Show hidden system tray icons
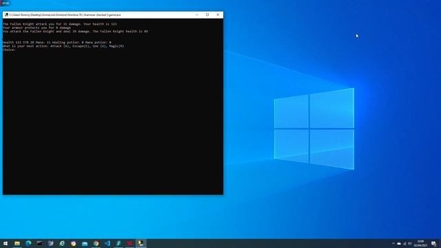The height and width of the screenshot is (248, 441). click(x=393, y=243)
